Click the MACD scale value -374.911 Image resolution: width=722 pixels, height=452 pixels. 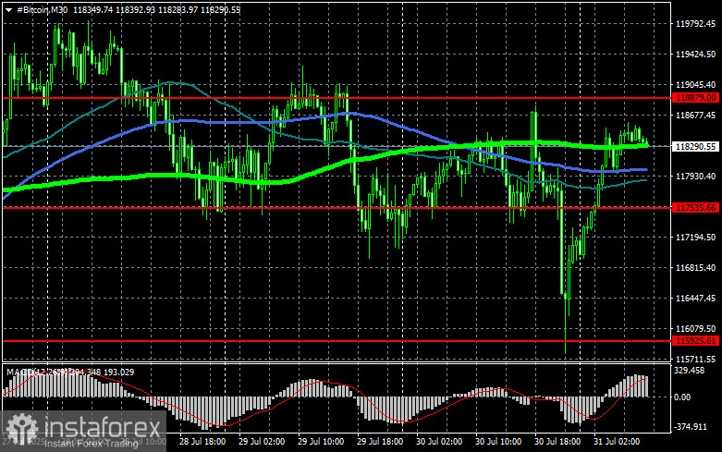pyautogui.click(x=691, y=427)
